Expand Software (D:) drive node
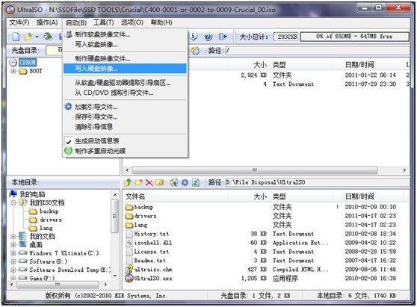Screen dimensions: 417x307 13,261
